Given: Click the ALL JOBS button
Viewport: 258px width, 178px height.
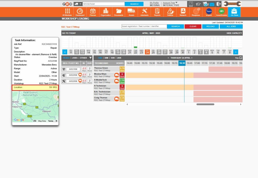Looking at the screenshot, I should tap(231, 26).
